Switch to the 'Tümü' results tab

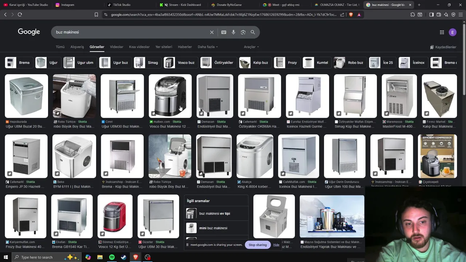60,47
